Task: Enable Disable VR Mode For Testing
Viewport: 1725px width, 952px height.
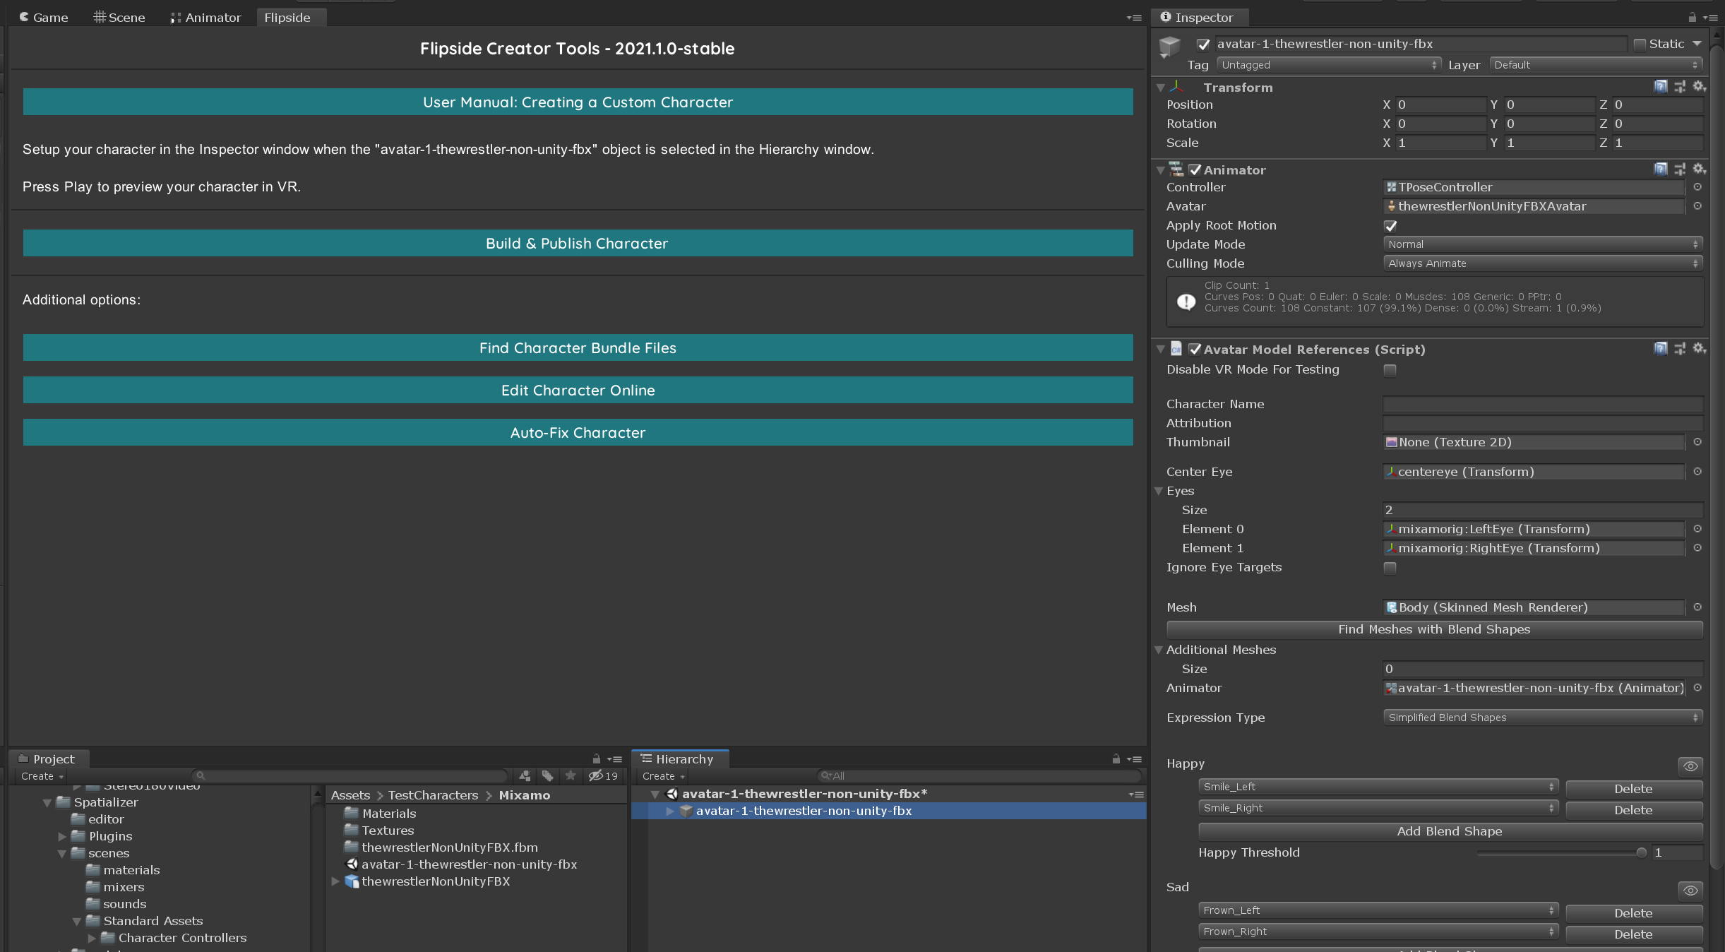Action: pyautogui.click(x=1390, y=370)
